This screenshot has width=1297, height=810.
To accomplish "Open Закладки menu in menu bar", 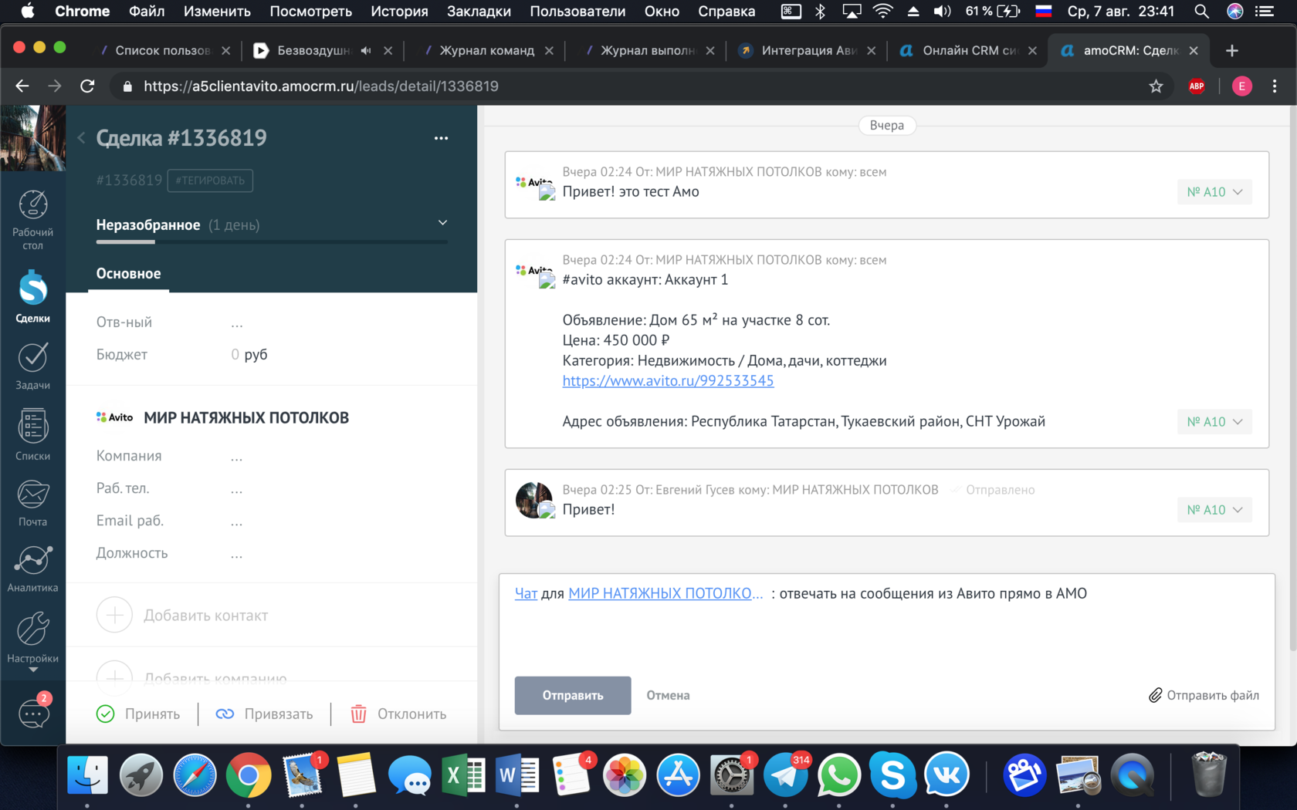I will 479,11.
